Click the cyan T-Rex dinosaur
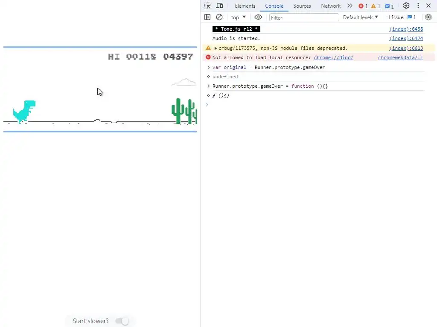 (24, 112)
